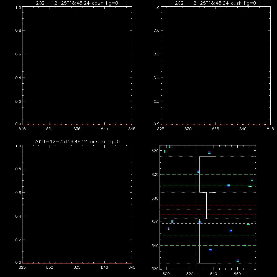Click the 860 x-axis label in detector map
Viewport: 277px width, 277px height.
pos(237,274)
